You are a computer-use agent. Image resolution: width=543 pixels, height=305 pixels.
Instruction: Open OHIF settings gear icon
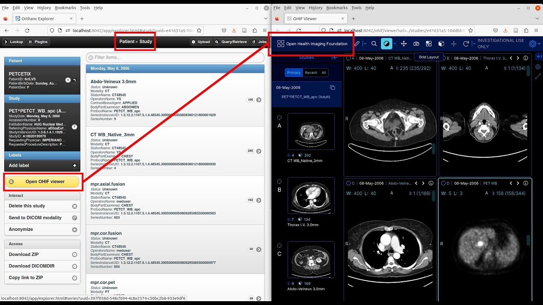click(533, 44)
